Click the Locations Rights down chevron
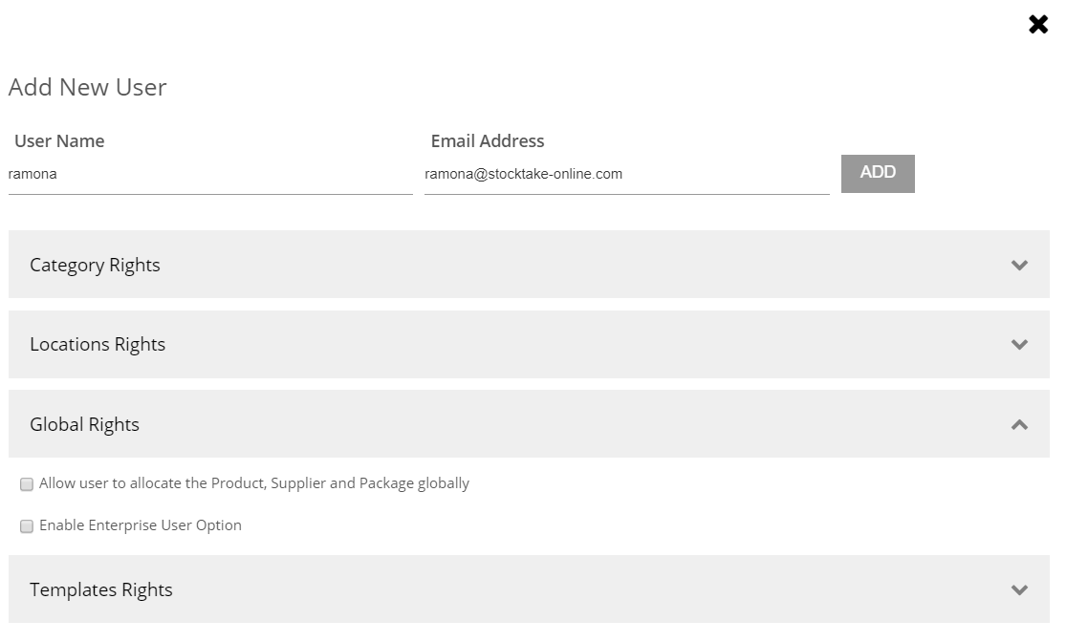The height and width of the screenshot is (642, 1066). pos(1019,344)
